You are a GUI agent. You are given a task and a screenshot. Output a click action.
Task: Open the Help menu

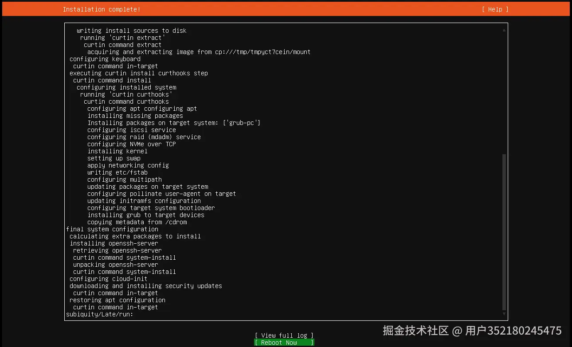coord(495,9)
